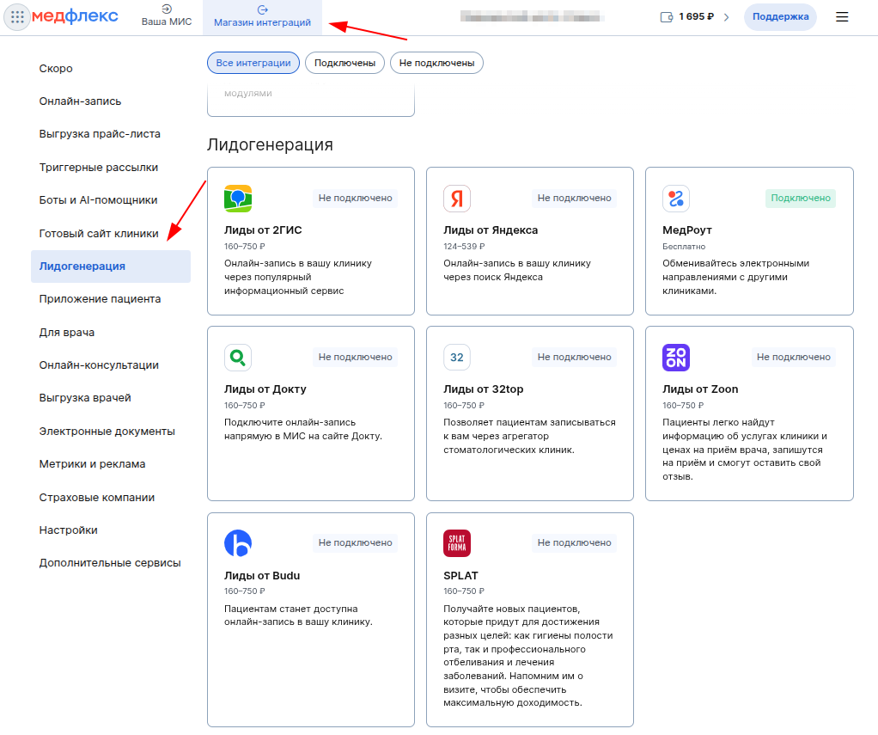878x735 pixels.
Task: Expand the balance chevron arrow
Action: click(726, 17)
